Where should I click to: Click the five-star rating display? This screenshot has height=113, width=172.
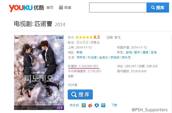pyautogui.click(x=84, y=37)
